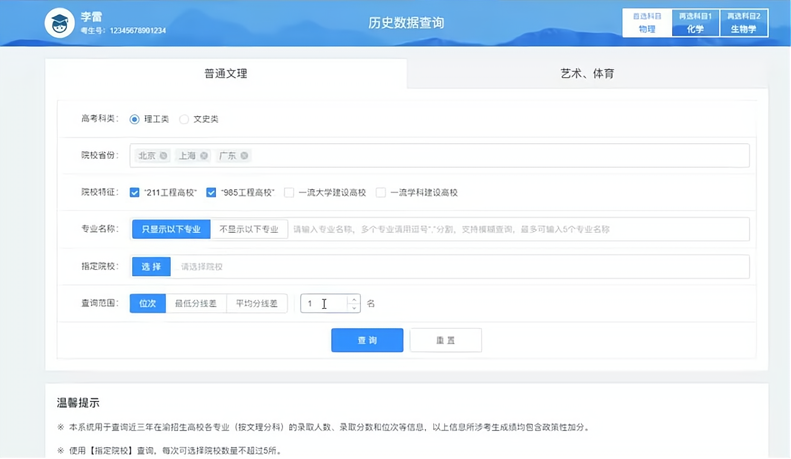791x459 pixels.
Task: Click the graduation-cap avatar icon
Action: coord(59,22)
